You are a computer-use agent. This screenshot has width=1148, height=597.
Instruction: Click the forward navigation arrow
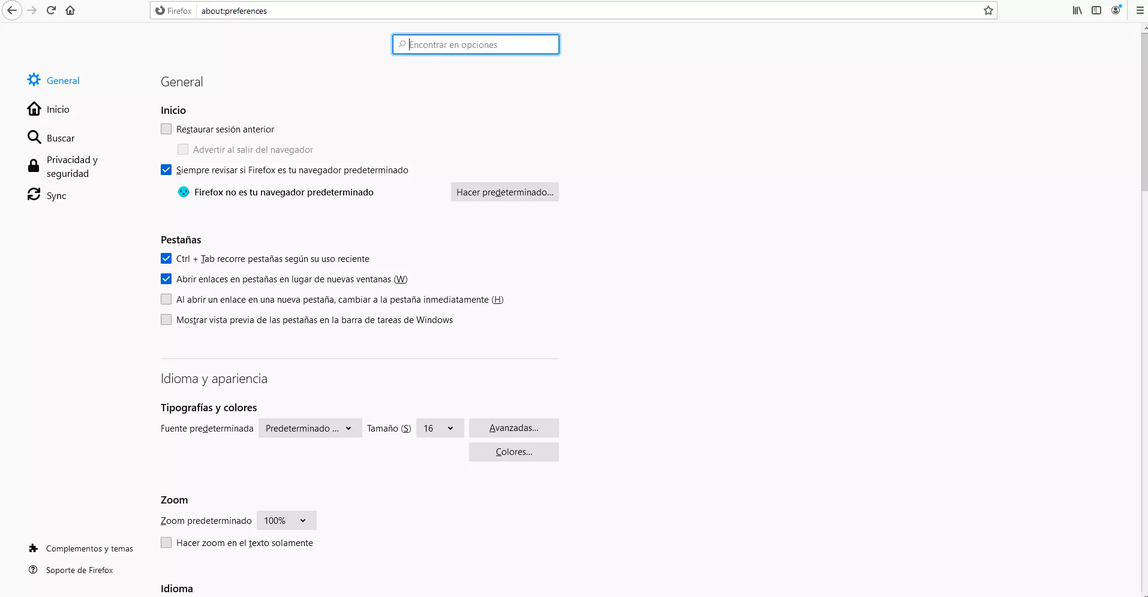pos(32,10)
